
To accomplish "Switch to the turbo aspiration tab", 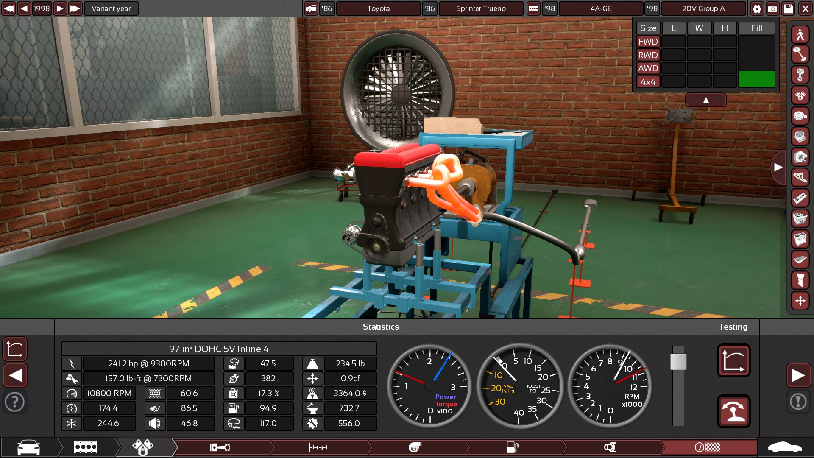I will click(415, 447).
